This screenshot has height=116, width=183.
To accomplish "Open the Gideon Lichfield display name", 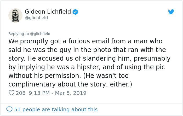I will [48, 12].
